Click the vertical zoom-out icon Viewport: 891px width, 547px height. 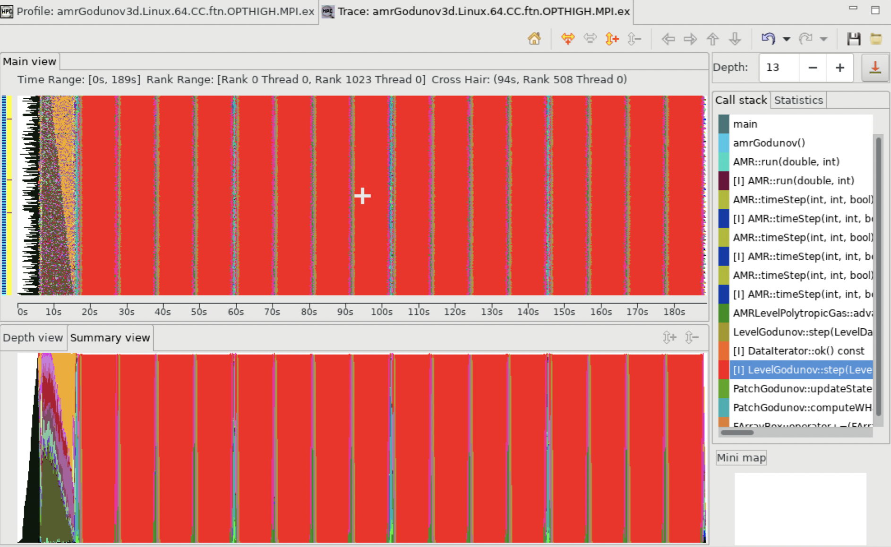pos(634,39)
